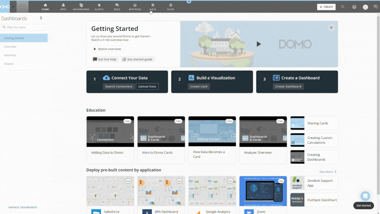Click the + Create button
Image resolution: width=380 pixels, height=214 pixels.
click(326, 7)
